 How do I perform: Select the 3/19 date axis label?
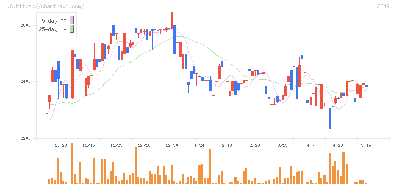pyautogui.click(x=282, y=145)
